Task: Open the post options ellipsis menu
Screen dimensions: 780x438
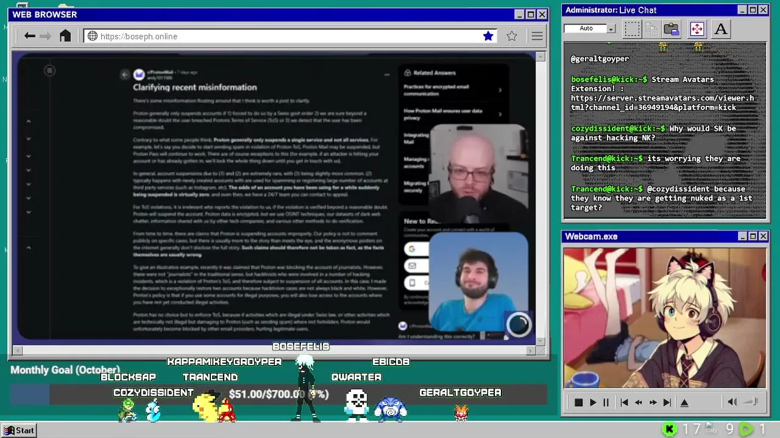Action: [386, 74]
